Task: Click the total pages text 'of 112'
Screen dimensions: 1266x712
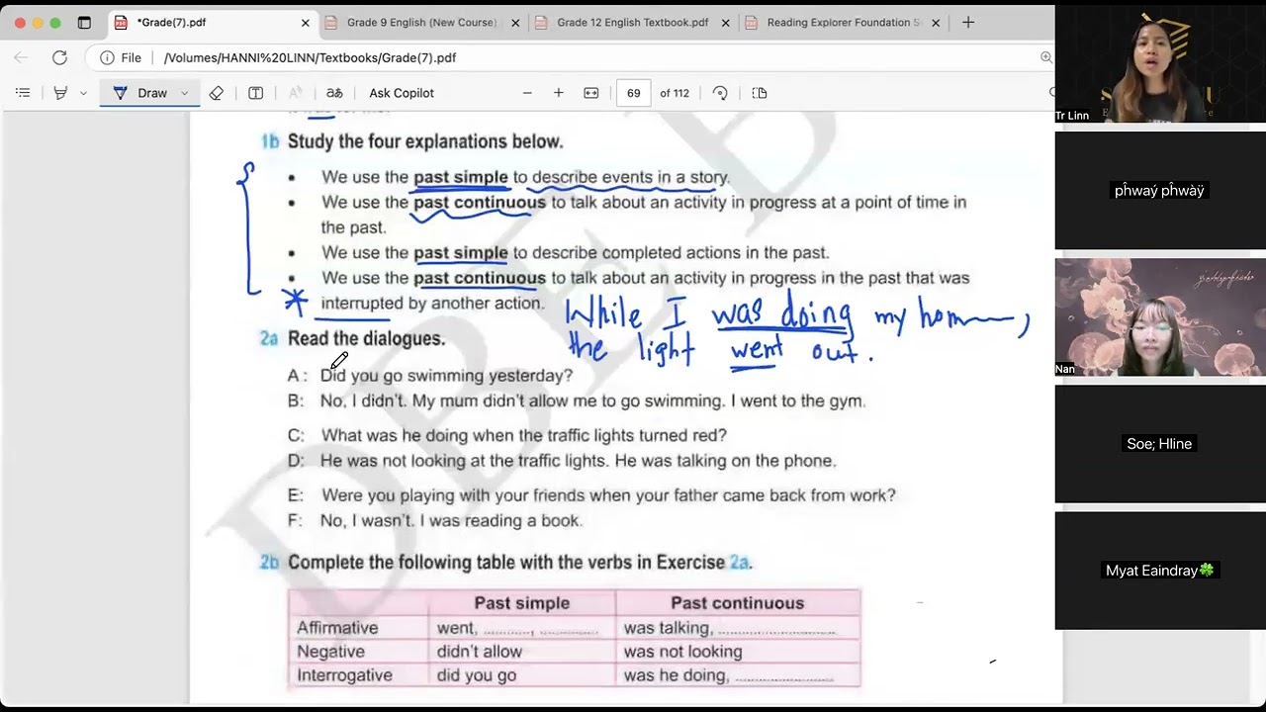Action: tap(675, 93)
